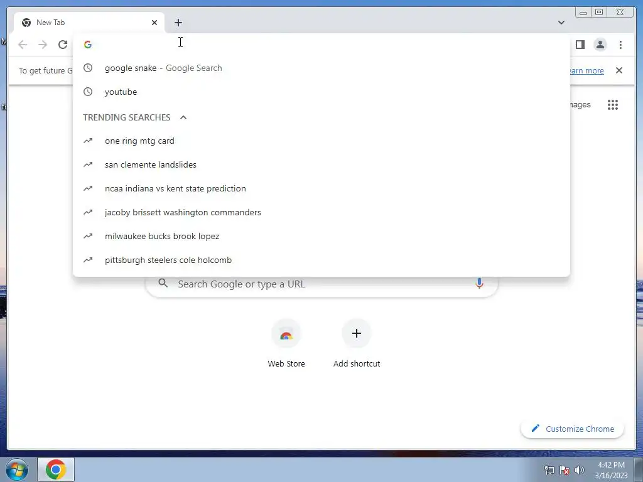
Task: Open the volume speaker tray icon
Action: 580,470
